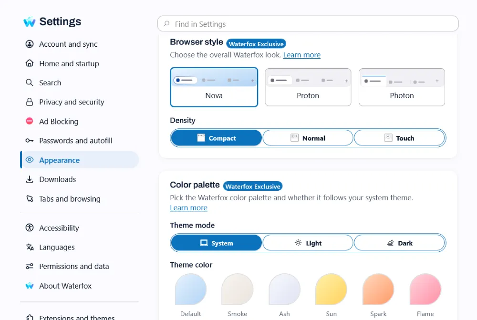Viewport: 477px width, 320px height.
Task: Select Compact density
Action: tap(216, 138)
